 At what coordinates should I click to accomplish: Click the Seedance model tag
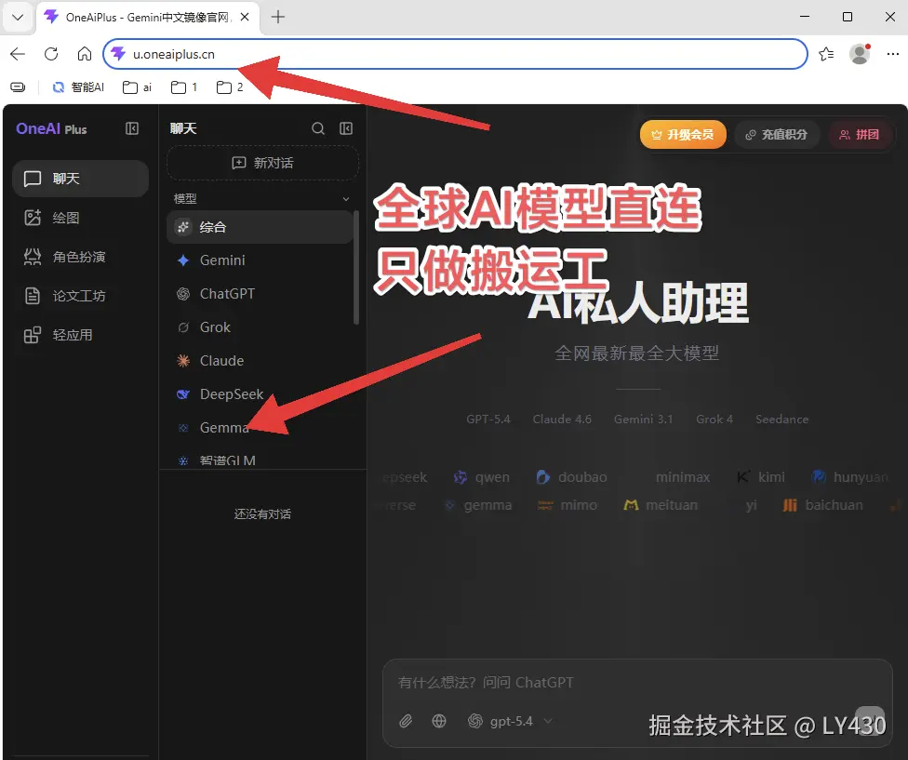click(781, 420)
